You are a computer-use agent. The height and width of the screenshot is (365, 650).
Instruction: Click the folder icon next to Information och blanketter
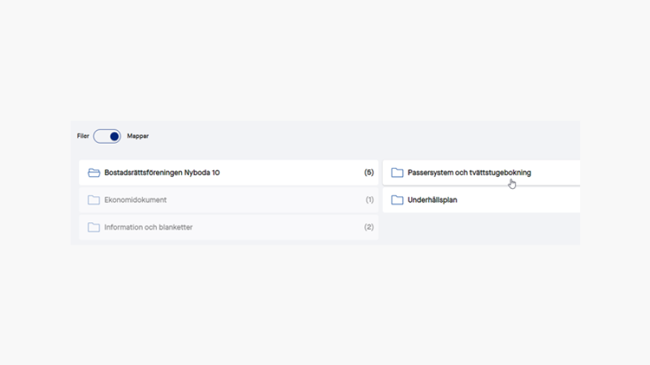94,227
